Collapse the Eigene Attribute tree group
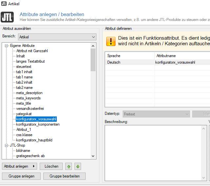Viewport: 210px width, 186px height. (6, 46)
